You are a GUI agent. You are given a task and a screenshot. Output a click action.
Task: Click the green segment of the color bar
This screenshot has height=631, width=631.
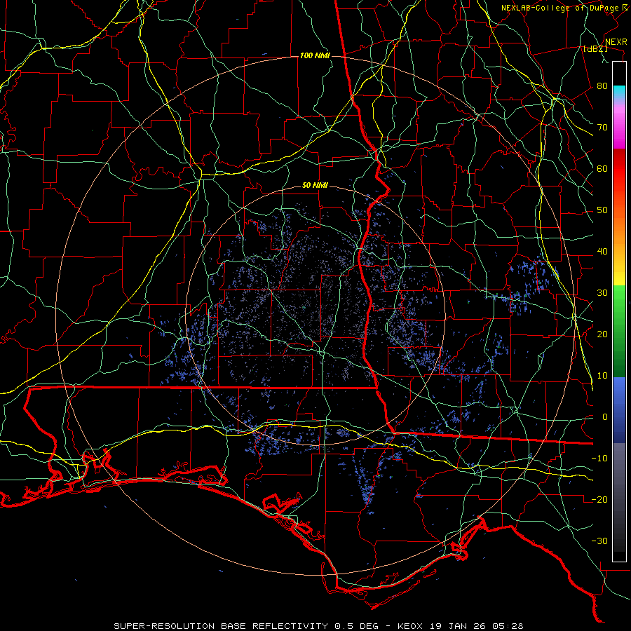pos(619,331)
